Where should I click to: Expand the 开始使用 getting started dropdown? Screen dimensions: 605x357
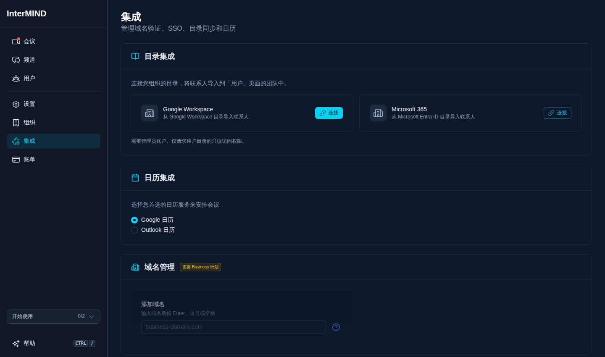[x=53, y=317]
